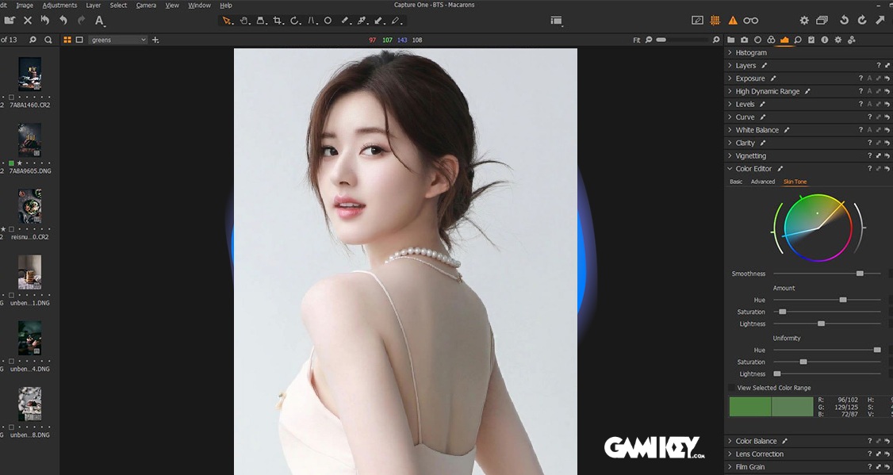Open Layers panel help question mark
This screenshot has height=475, width=893.
(879, 65)
